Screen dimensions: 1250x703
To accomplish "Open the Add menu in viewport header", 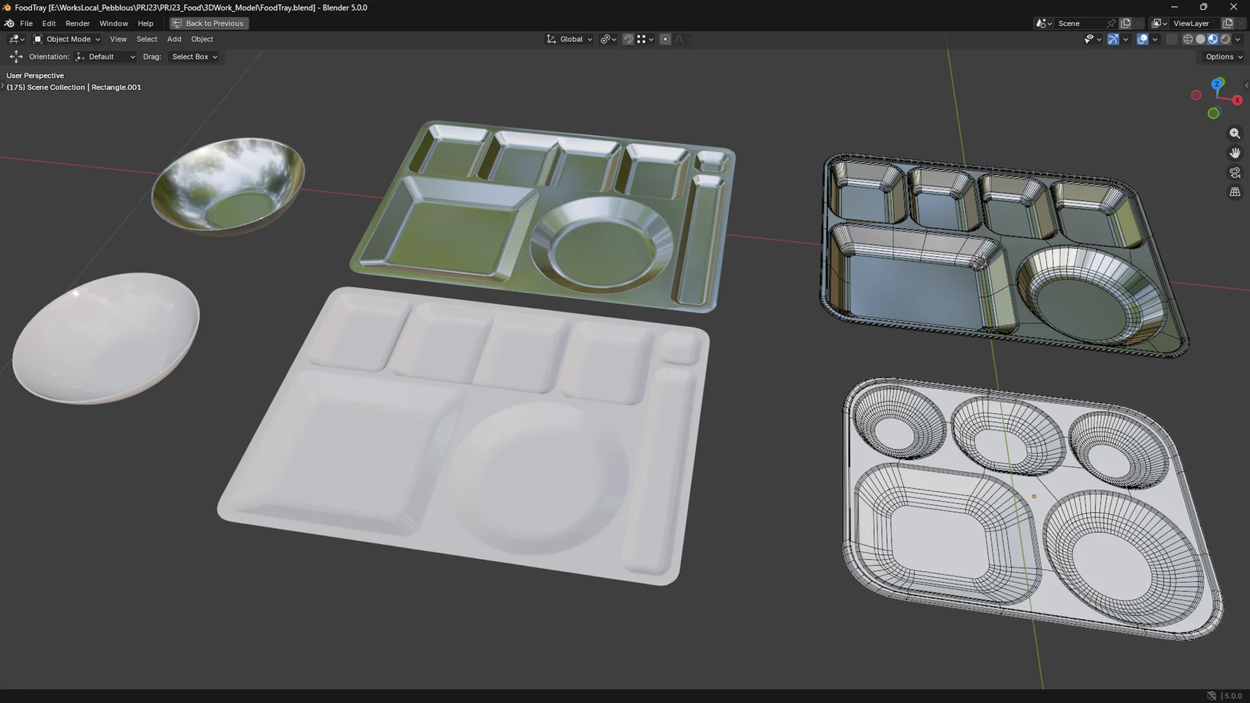I will coord(174,39).
